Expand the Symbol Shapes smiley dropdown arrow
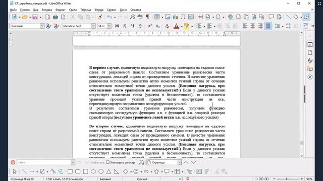This screenshot has height=181, width=323. tap(141, 171)
